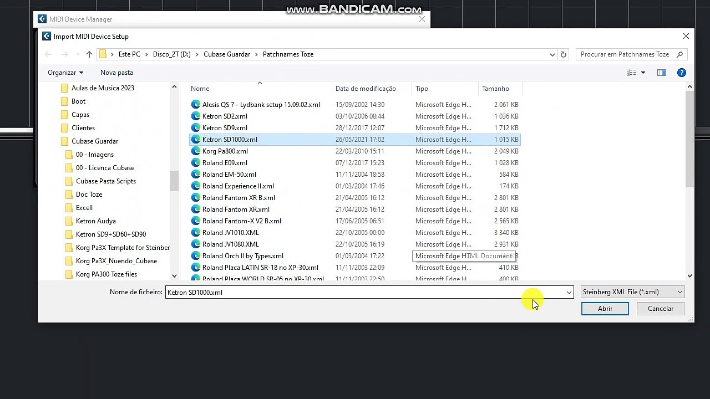Screen dimensions: 710x399
Task: Click the Edge icon of Ketron SD9.xml
Action: [x=195, y=128]
